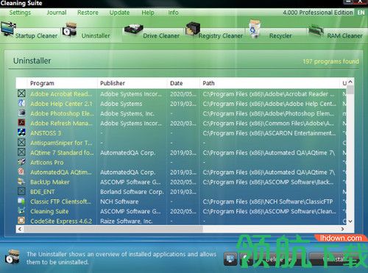Click the Articons Pro program icon
The width and height of the screenshot is (368, 273).
pos(21,162)
